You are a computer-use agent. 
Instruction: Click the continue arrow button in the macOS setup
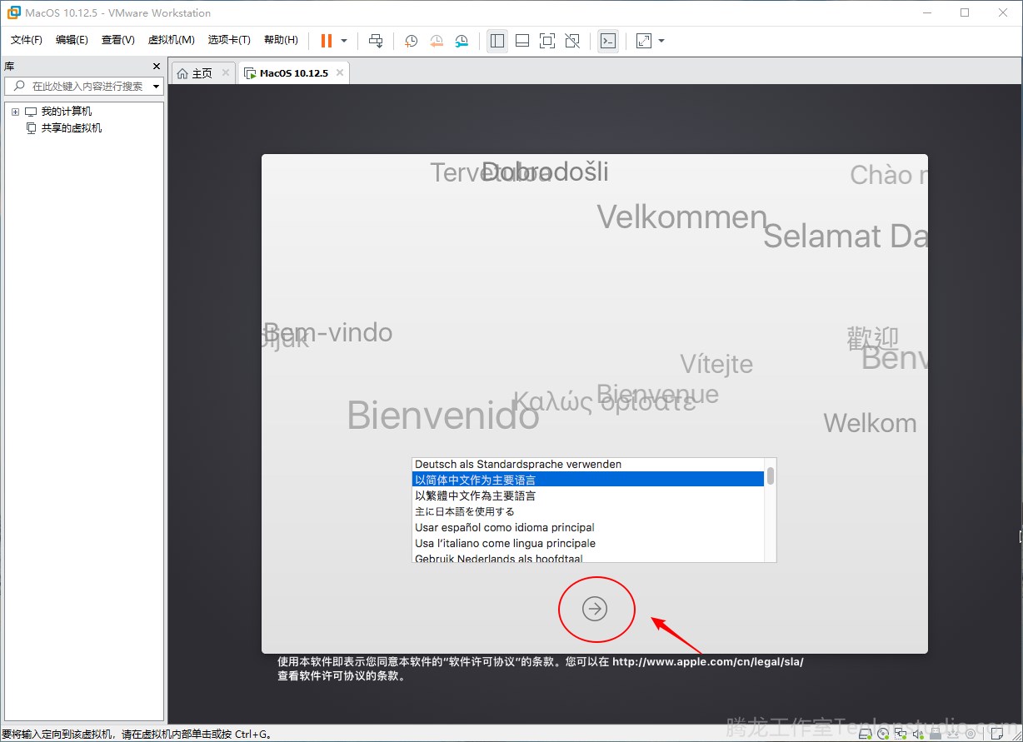tap(595, 609)
